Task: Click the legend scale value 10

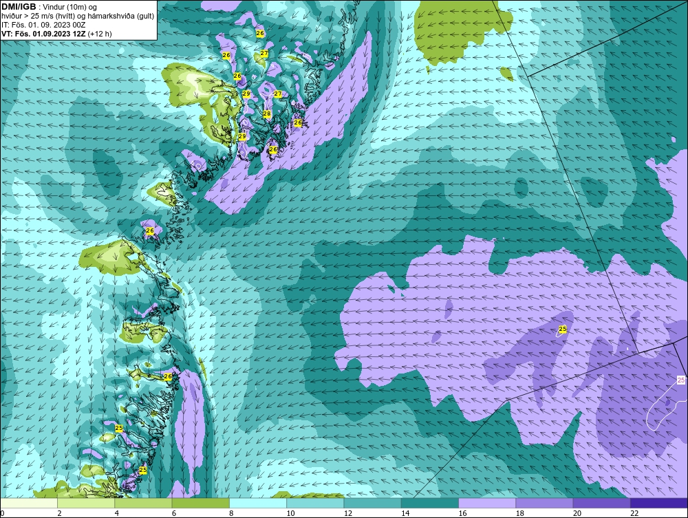Action: [290, 513]
